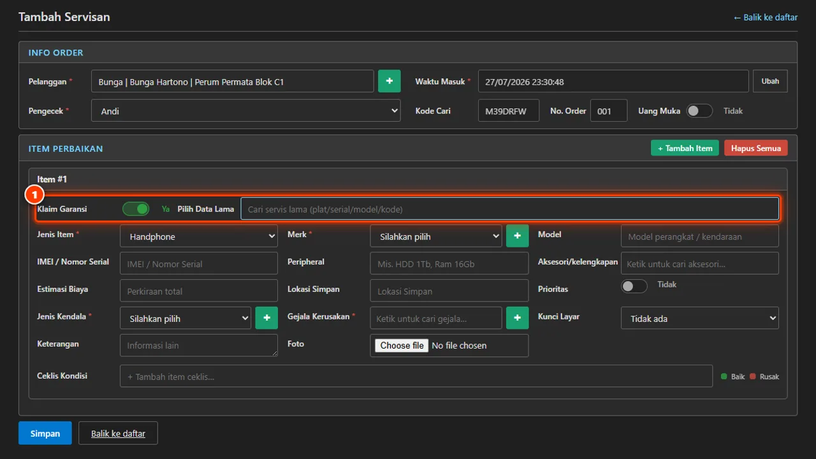Click the Ceklis Kondisi input field

416,376
